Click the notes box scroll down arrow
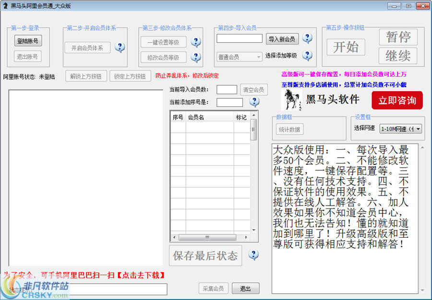This screenshot has width=432, height=300. 423,290
